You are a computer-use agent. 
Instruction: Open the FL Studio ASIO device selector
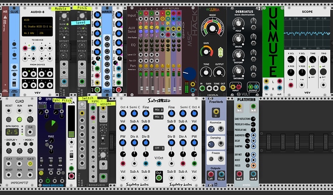pyautogui.click(x=37, y=27)
